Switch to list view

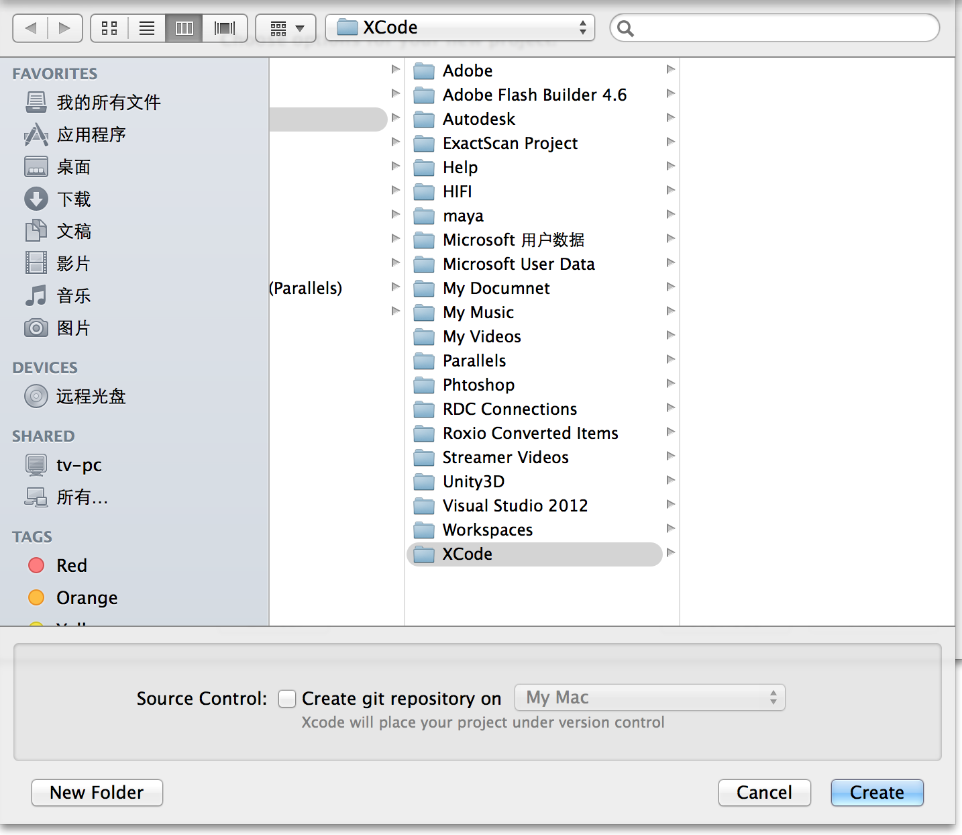click(147, 28)
